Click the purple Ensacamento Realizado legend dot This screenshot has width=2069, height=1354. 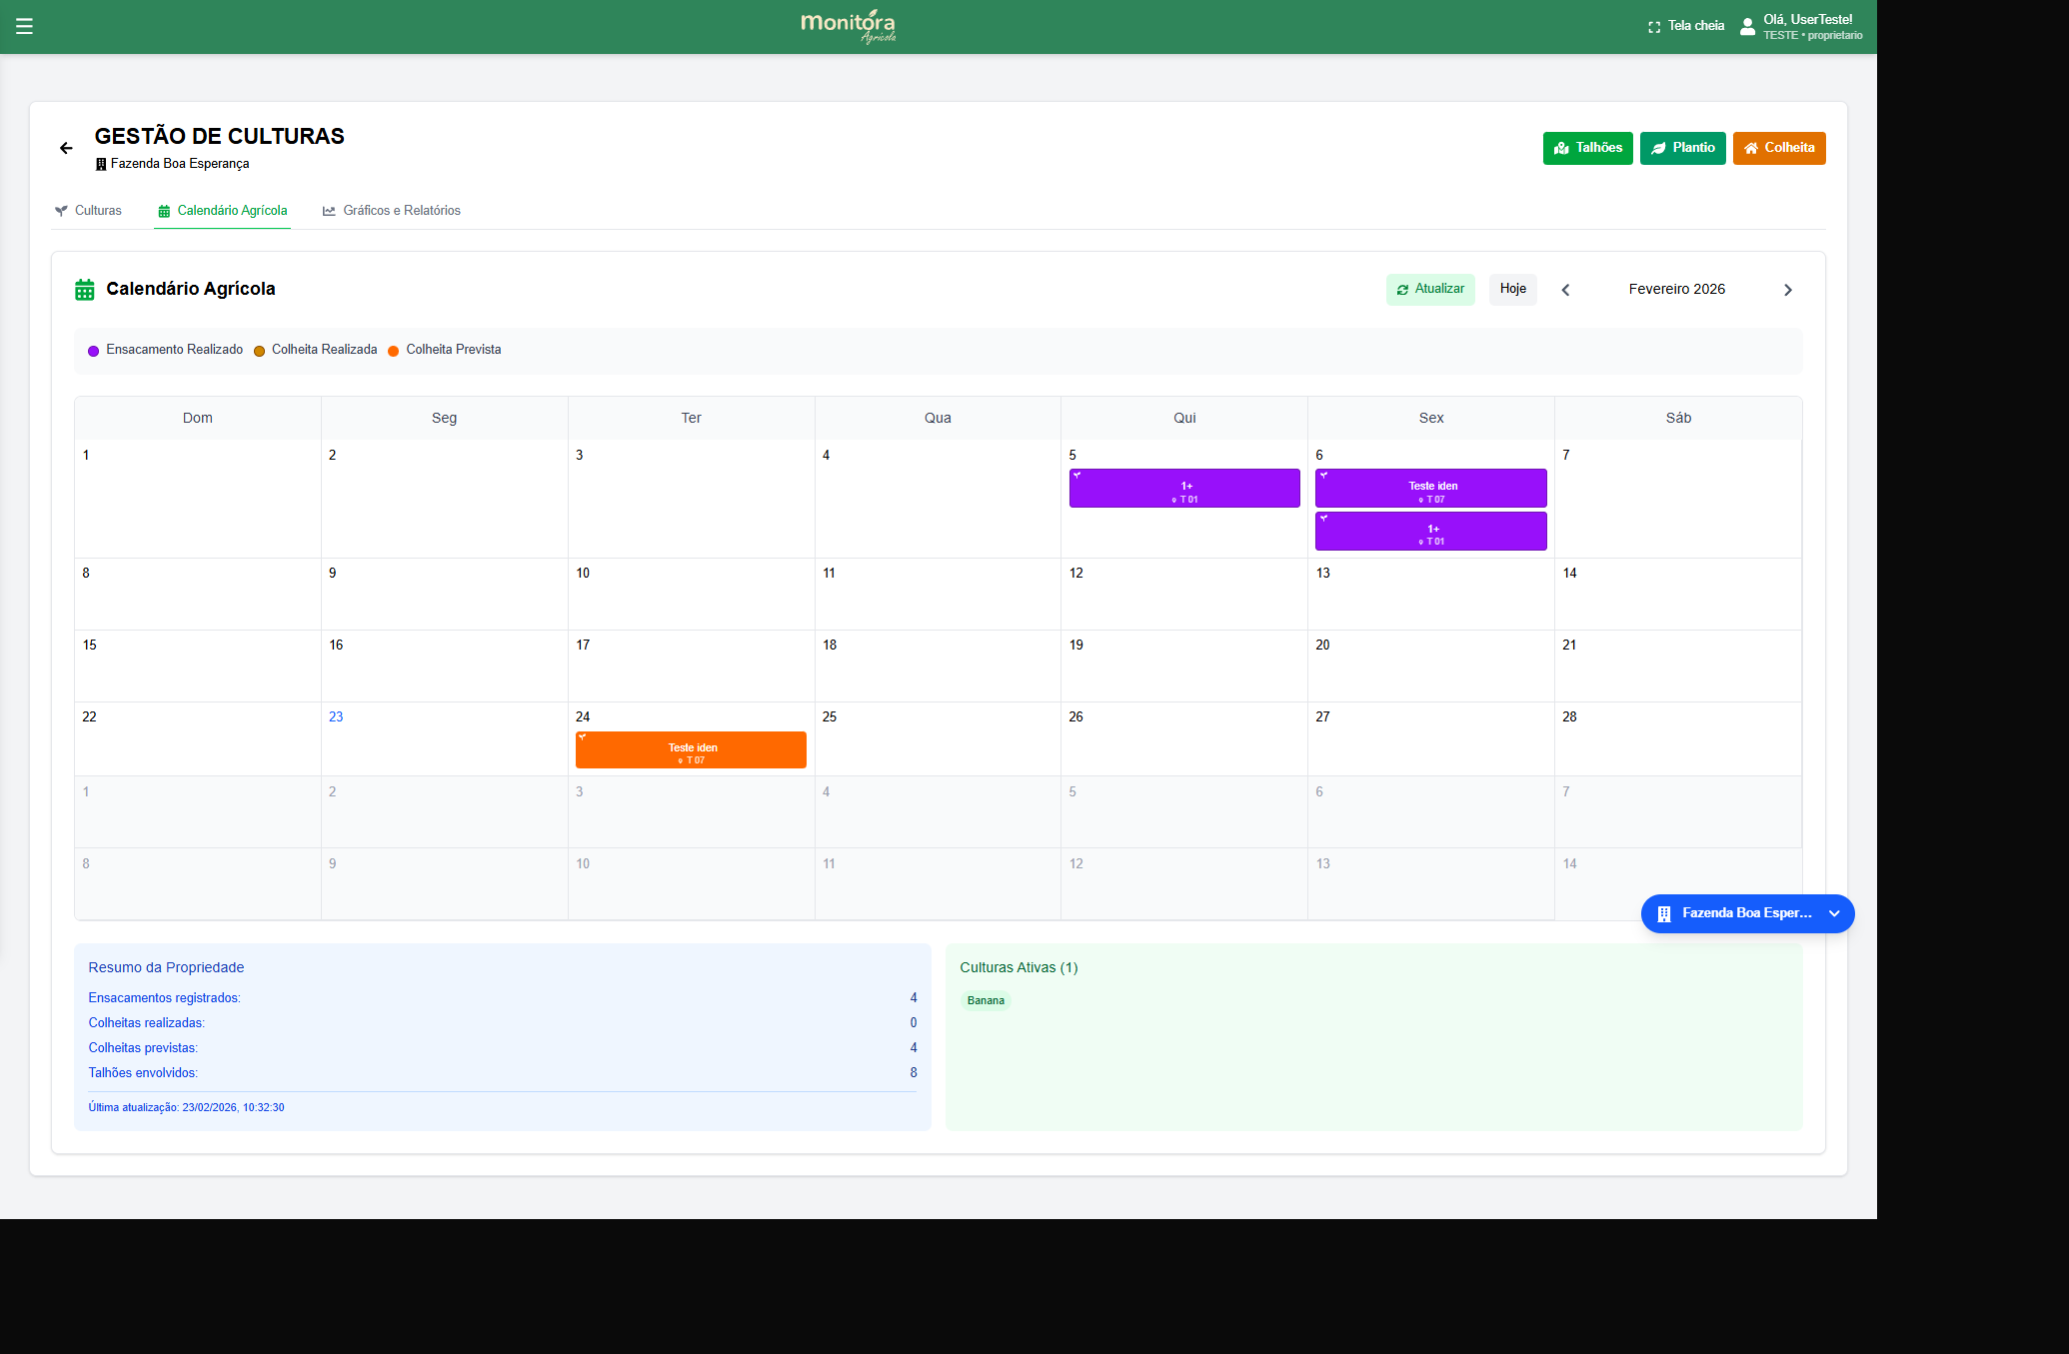tap(94, 351)
